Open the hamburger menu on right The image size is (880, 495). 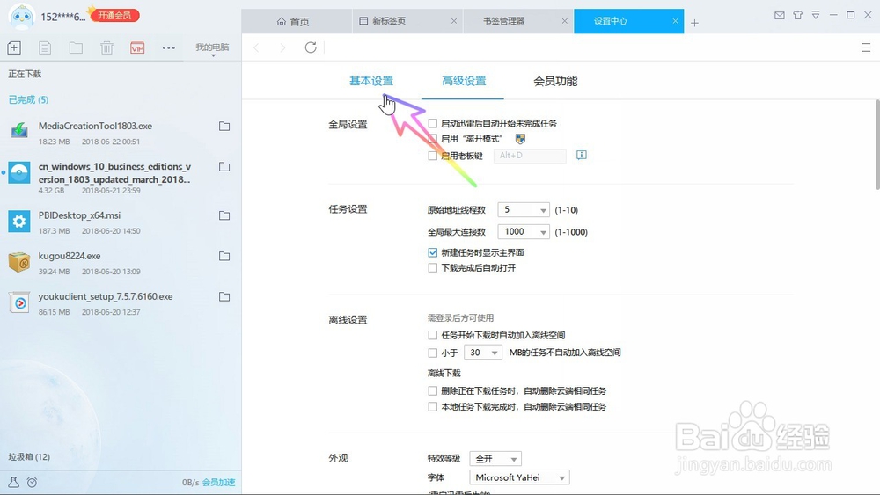tap(866, 47)
